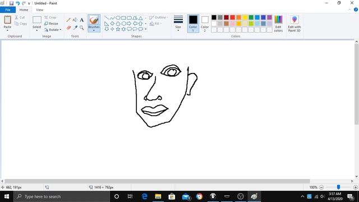Screen dimensions: 359x202
Task: Select the Eraser tool
Action: [x=68, y=27]
